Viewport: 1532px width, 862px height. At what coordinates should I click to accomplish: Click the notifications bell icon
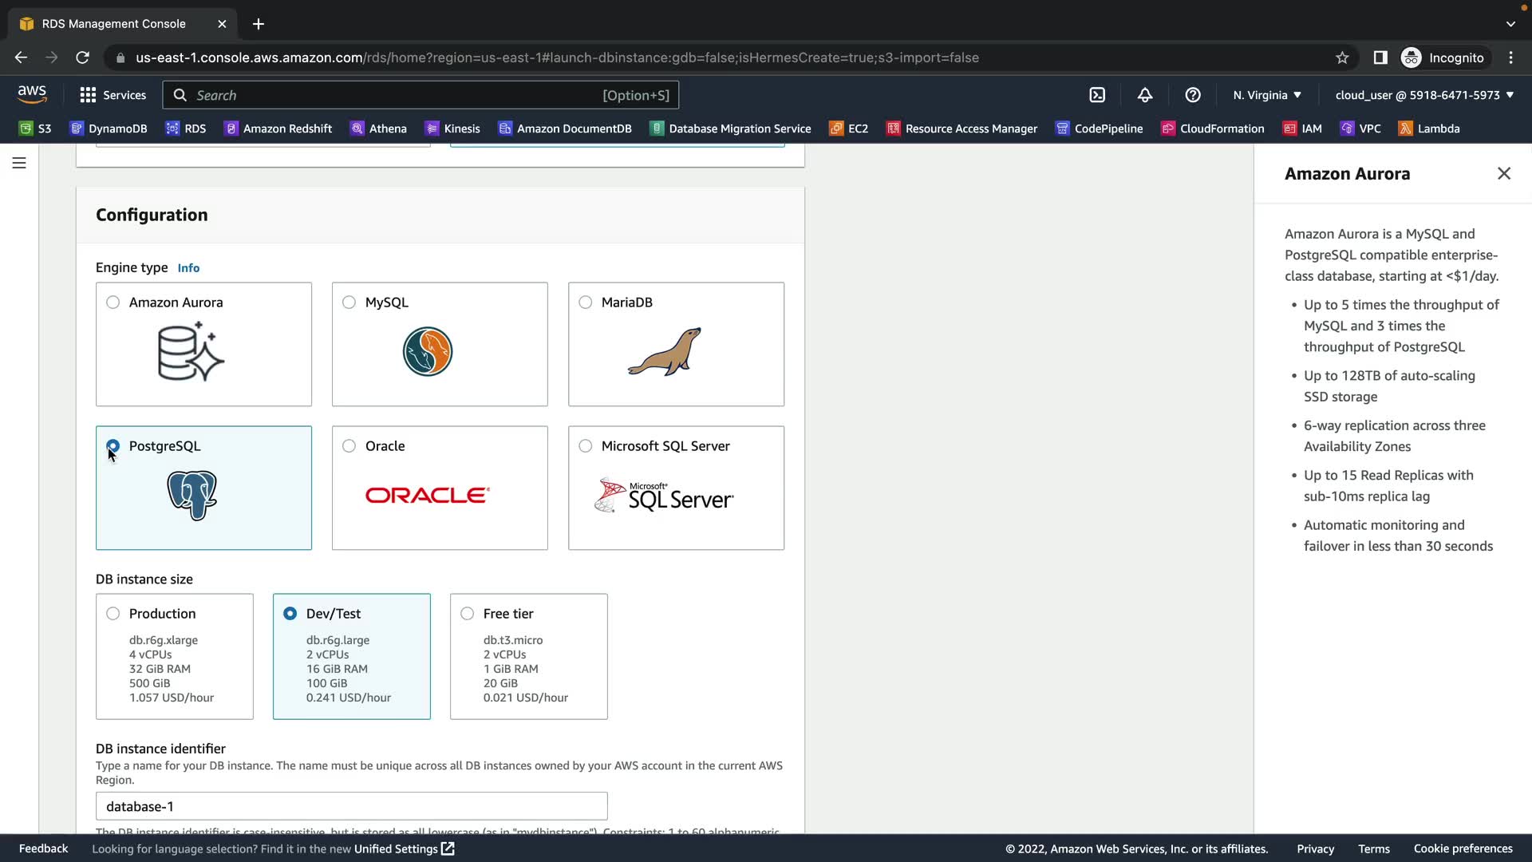click(x=1145, y=95)
